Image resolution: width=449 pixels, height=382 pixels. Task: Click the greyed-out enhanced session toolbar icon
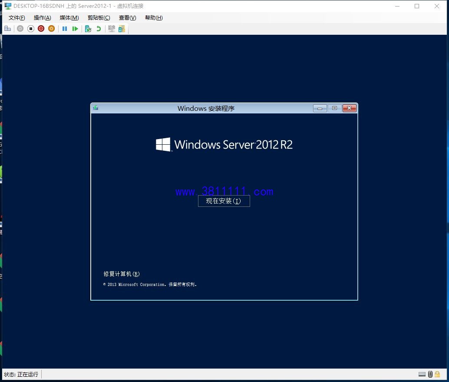coord(112,29)
